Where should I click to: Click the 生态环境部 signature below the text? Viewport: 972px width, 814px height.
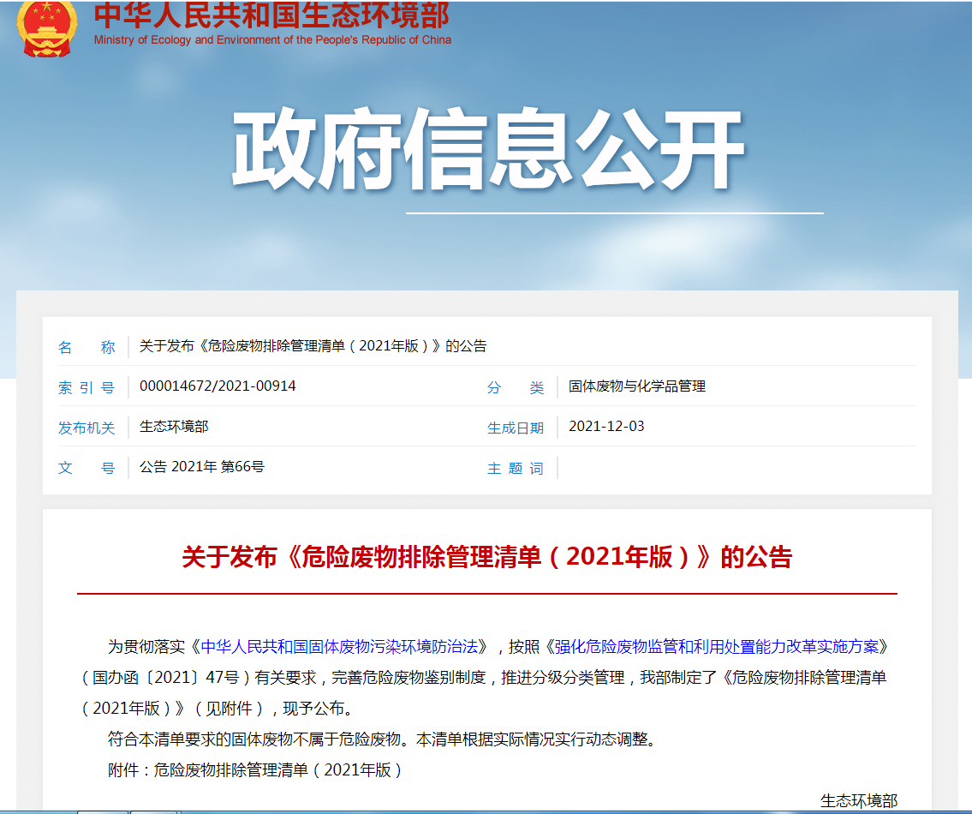click(858, 800)
